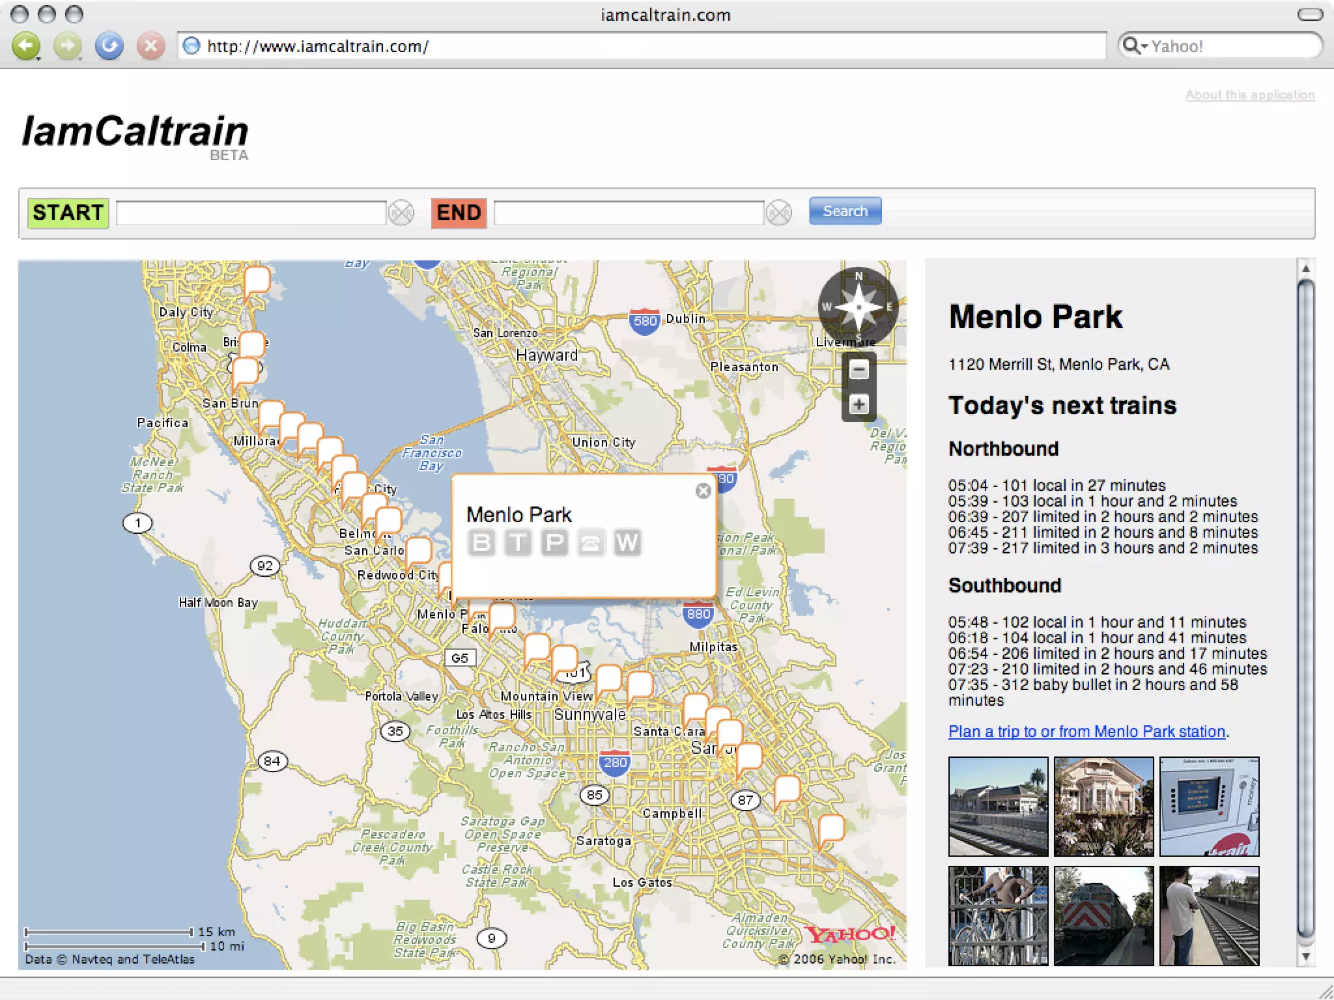This screenshot has height=1000, width=1334.
Task: Zoom in the map with plus button
Action: click(x=859, y=405)
